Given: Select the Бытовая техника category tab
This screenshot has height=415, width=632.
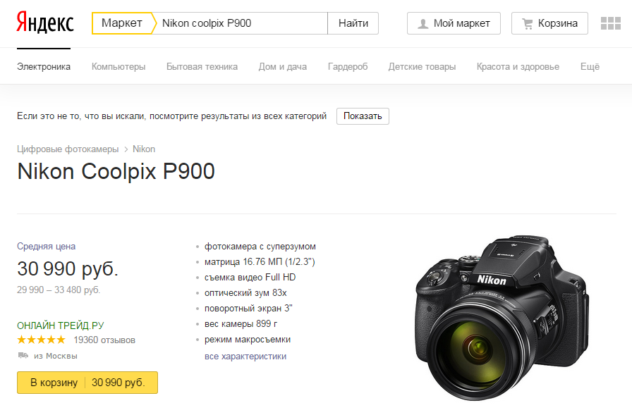Looking at the screenshot, I should tap(202, 66).
